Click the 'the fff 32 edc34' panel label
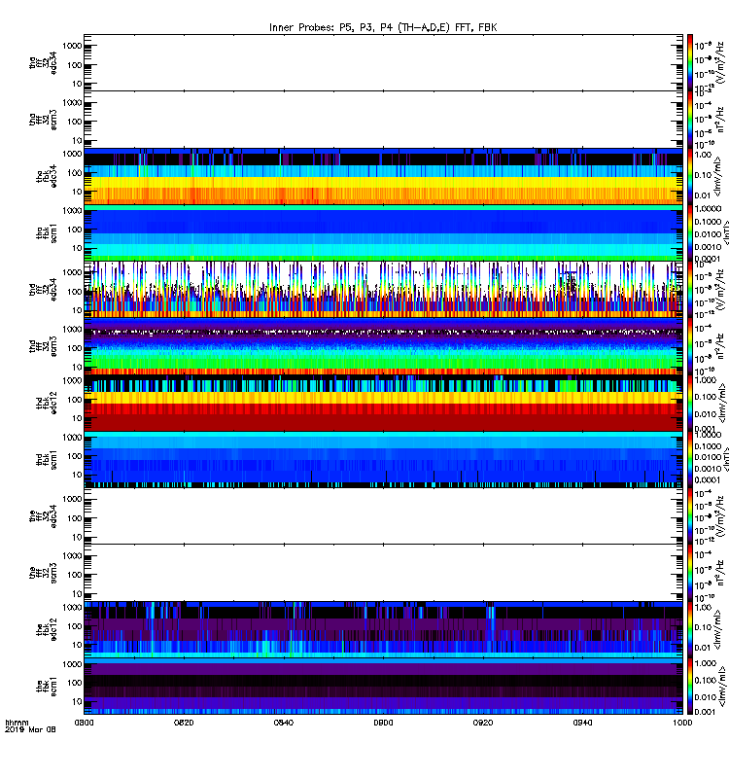The width and height of the screenshot is (729, 778). [x=43, y=516]
